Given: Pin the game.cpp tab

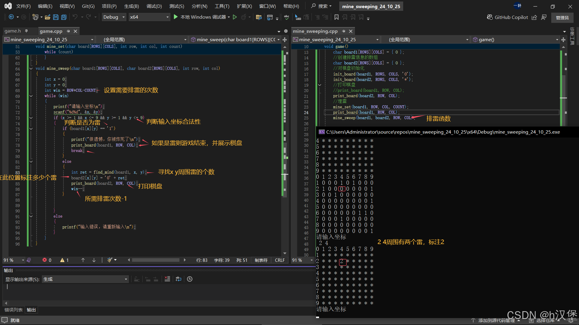Looking at the screenshot, I should (x=68, y=31).
